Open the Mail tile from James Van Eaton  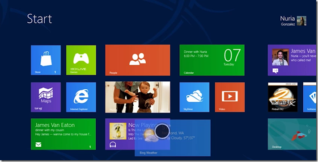coord(63,134)
